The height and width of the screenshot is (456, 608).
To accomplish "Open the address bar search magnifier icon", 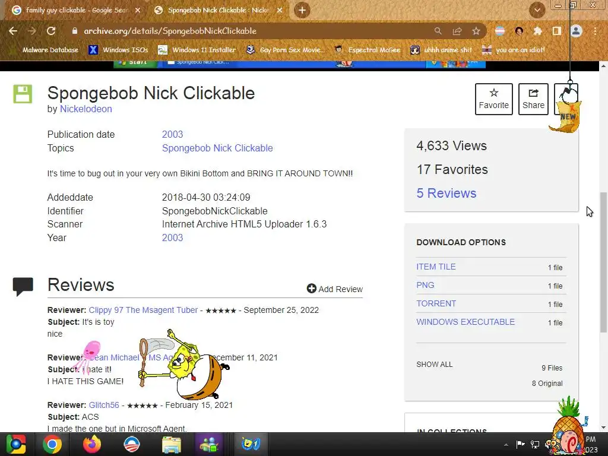I will tap(438, 31).
